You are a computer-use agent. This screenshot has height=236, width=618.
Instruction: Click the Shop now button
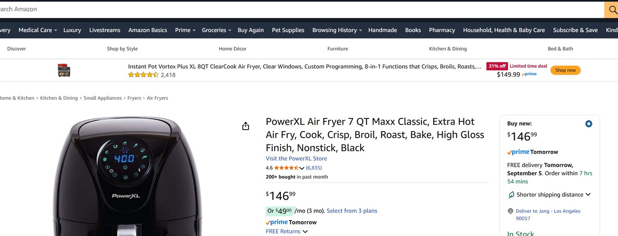tap(565, 70)
